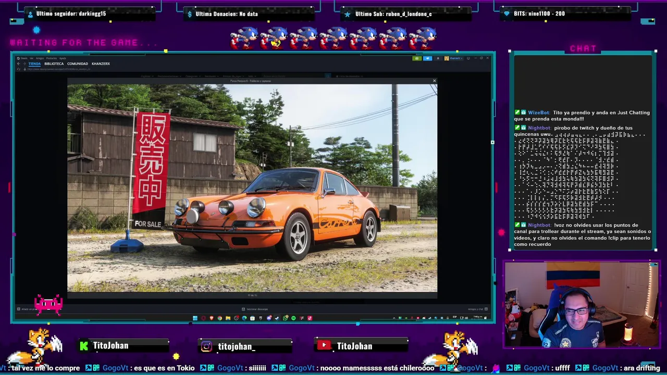Reload the Steam store page
Screen dimensions: 667x375
(x=18, y=69)
